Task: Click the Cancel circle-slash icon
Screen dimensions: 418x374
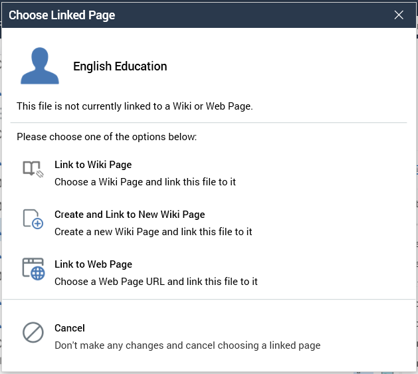Action: (x=33, y=333)
